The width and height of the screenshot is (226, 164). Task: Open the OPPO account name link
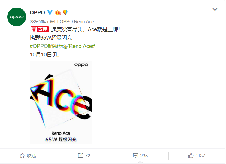pos(37,13)
